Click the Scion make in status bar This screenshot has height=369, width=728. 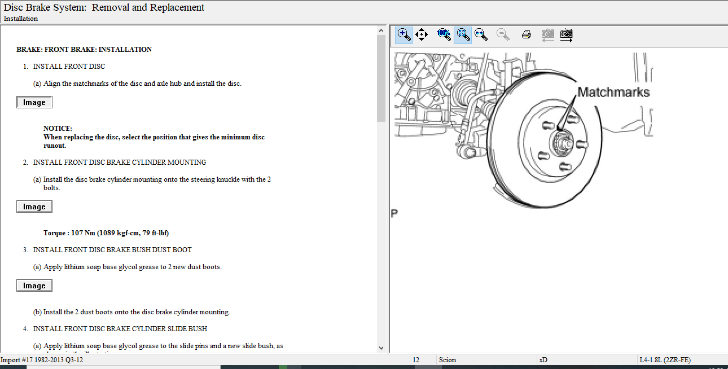coord(447,360)
